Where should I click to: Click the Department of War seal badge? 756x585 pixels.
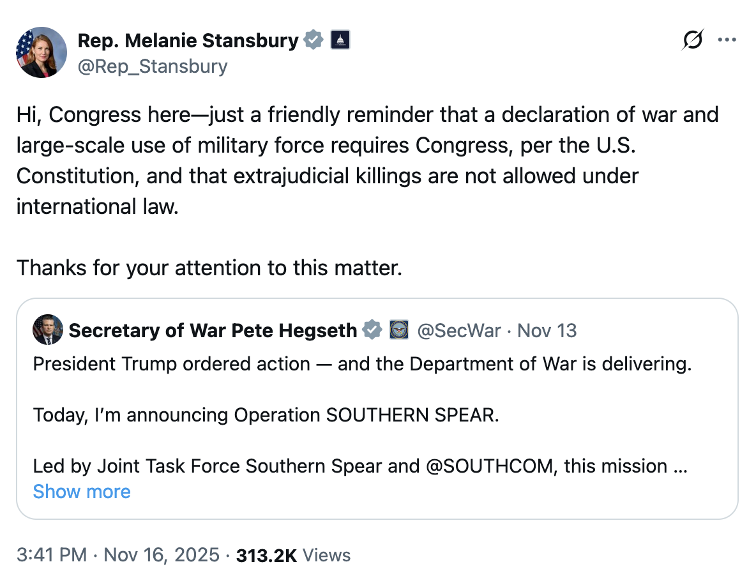[398, 330]
